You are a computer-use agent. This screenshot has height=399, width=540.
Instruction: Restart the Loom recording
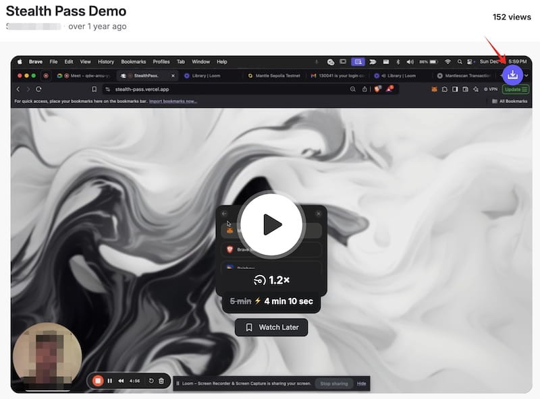pos(151,381)
